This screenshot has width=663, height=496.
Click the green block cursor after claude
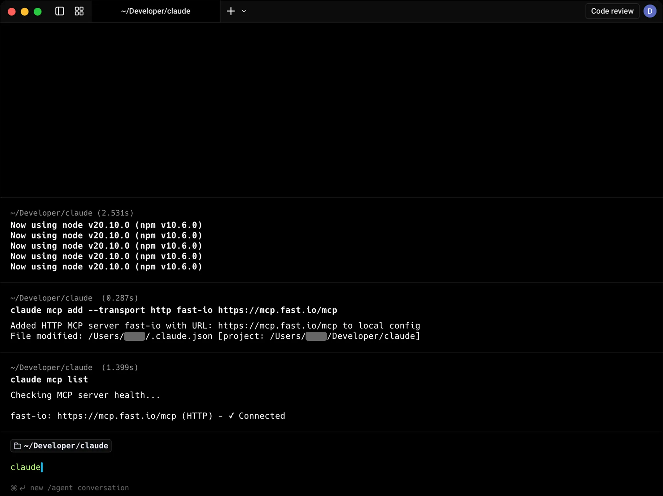point(42,467)
